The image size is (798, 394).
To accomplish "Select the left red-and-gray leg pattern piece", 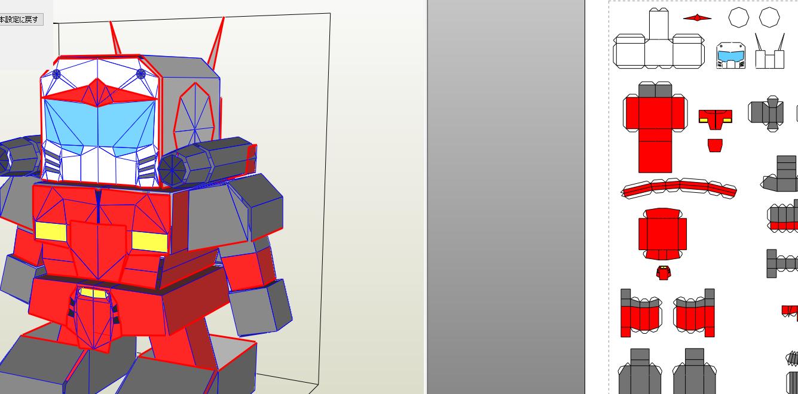I will (641, 313).
